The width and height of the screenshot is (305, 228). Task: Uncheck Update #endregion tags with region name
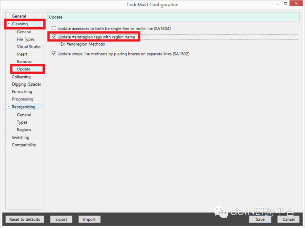point(54,37)
